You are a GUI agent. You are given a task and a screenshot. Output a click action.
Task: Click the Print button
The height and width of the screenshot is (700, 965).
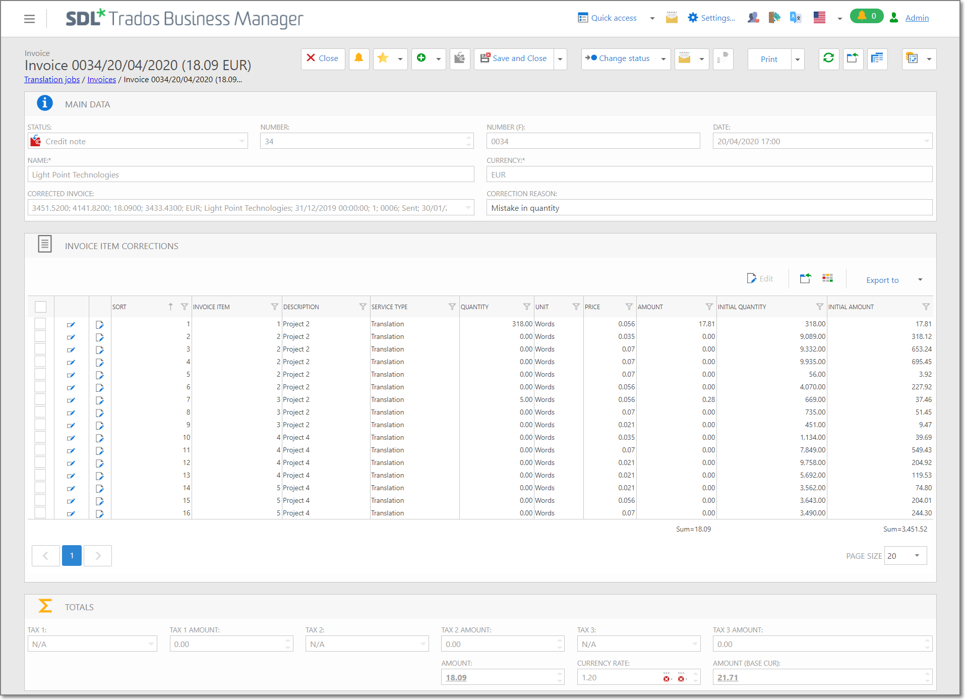(x=769, y=59)
